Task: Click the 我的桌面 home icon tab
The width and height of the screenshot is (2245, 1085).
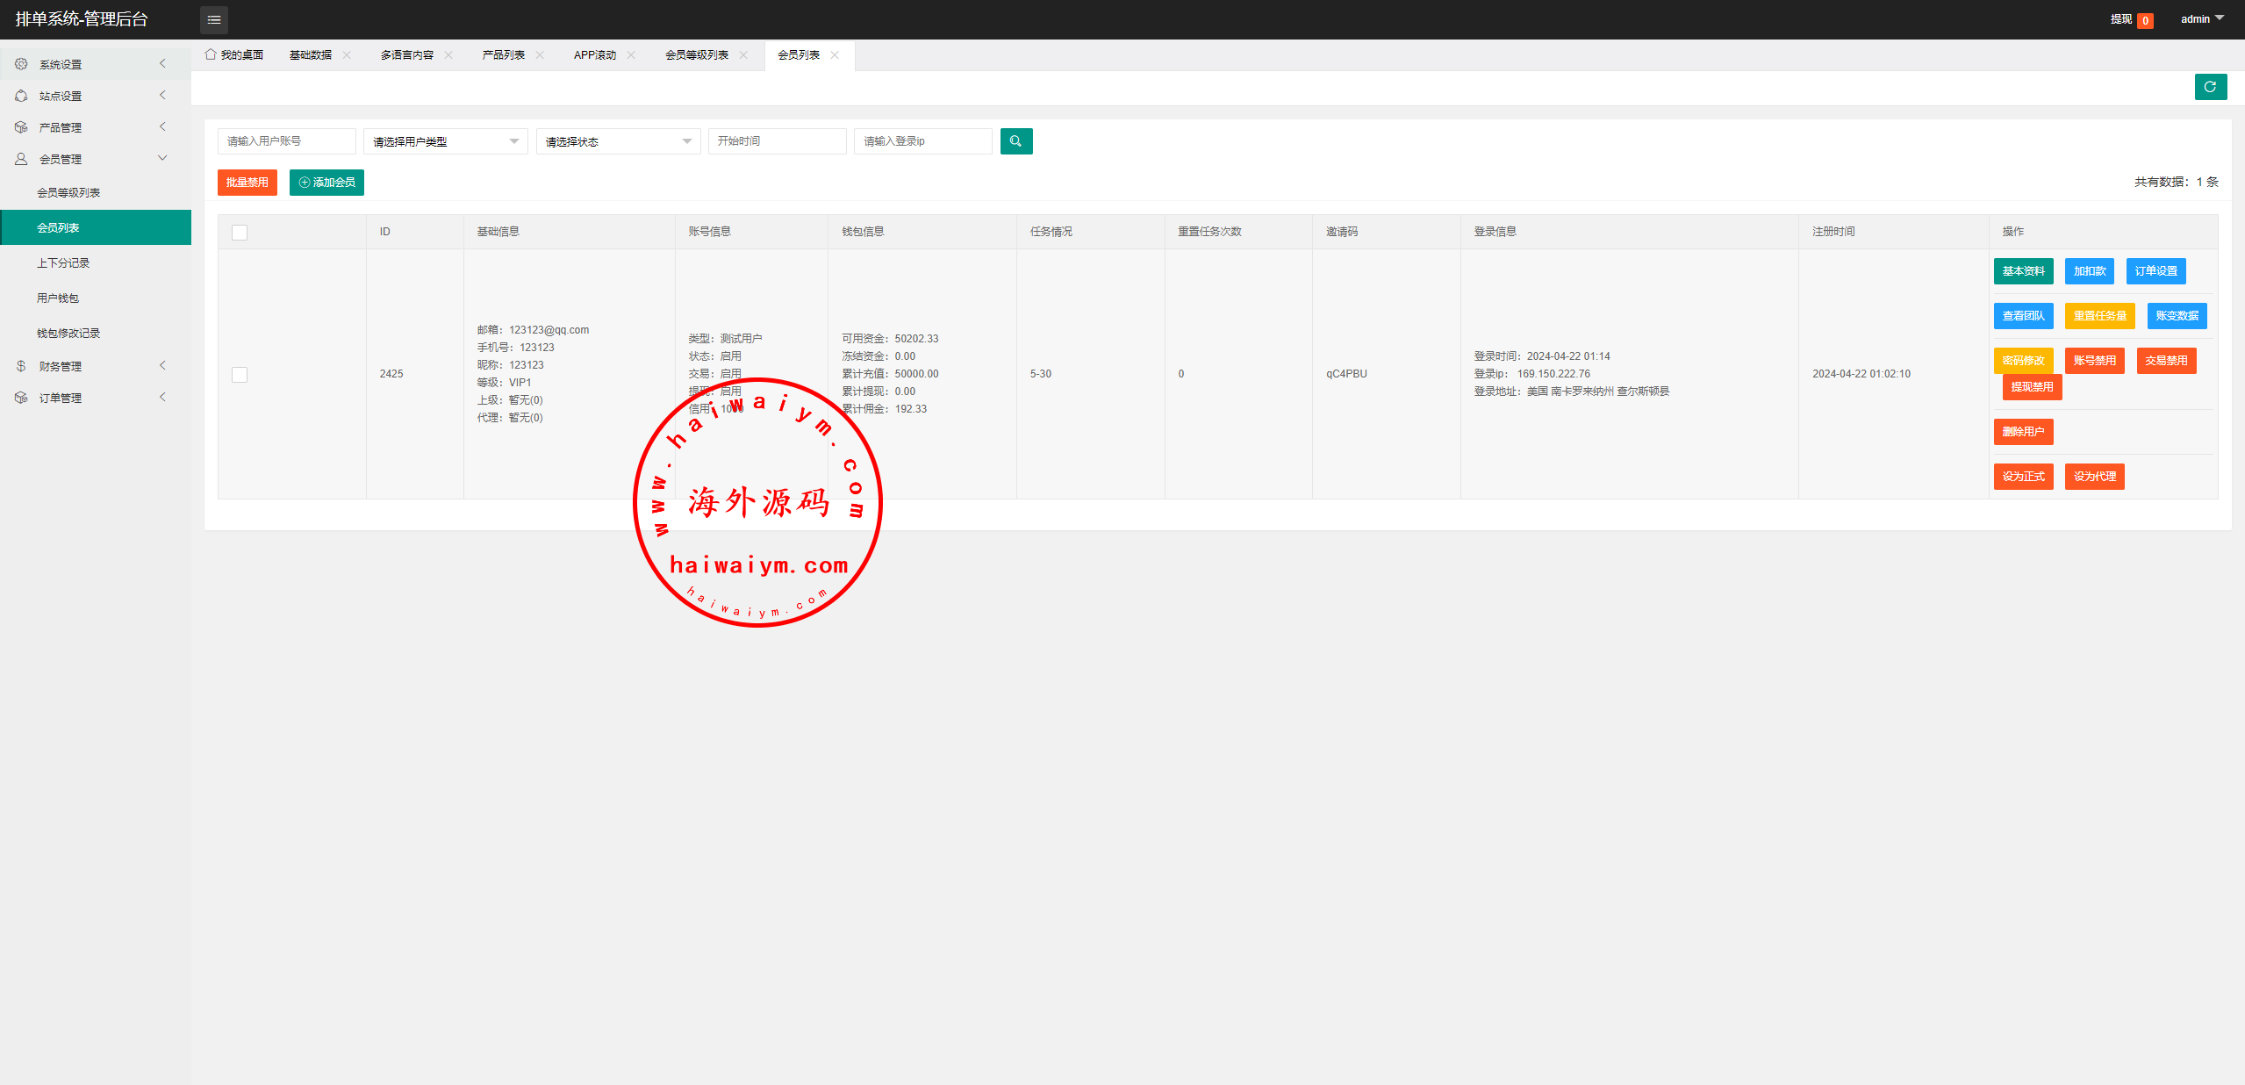Action: 234,55
